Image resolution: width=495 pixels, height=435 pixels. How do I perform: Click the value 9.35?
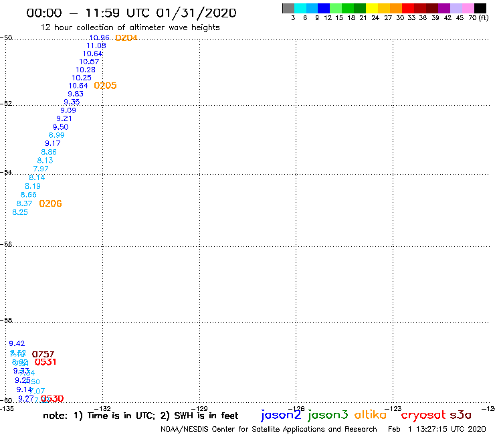(x=72, y=102)
